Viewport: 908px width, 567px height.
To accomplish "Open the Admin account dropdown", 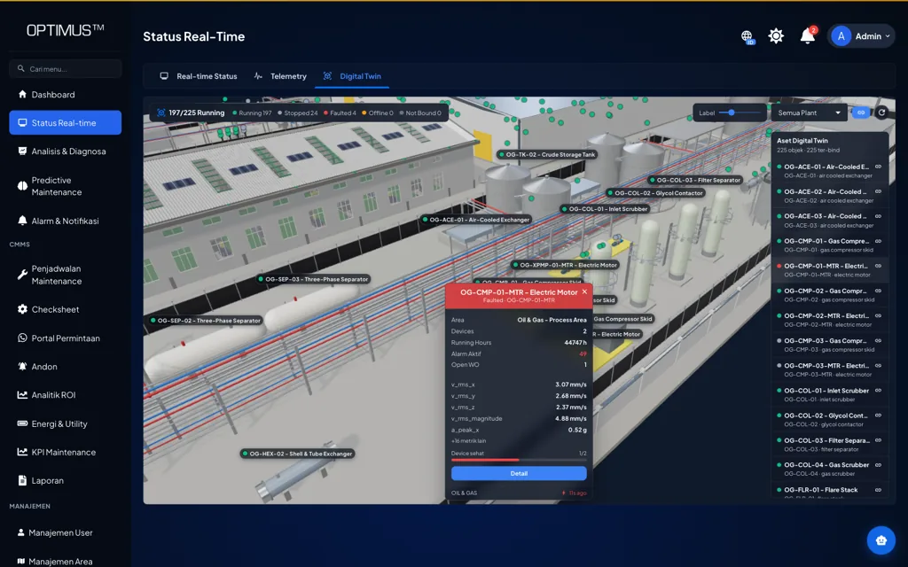I will [x=860, y=35].
